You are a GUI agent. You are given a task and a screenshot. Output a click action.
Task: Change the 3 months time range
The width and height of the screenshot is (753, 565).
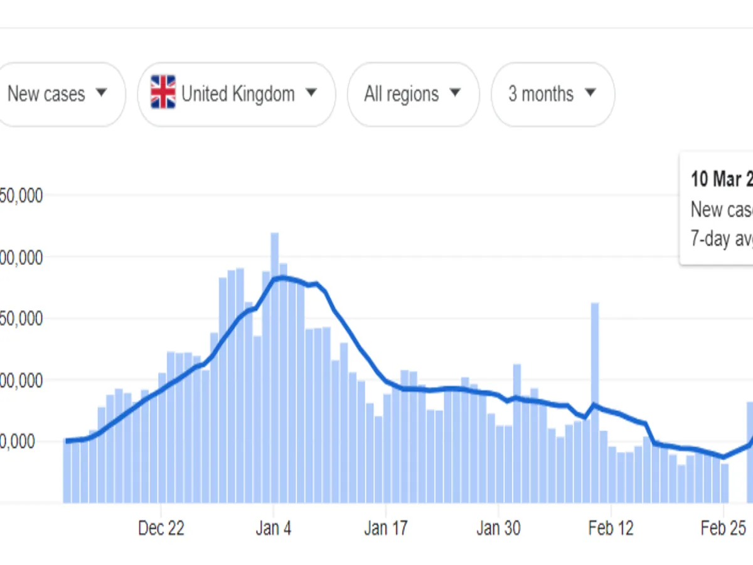(x=552, y=94)
